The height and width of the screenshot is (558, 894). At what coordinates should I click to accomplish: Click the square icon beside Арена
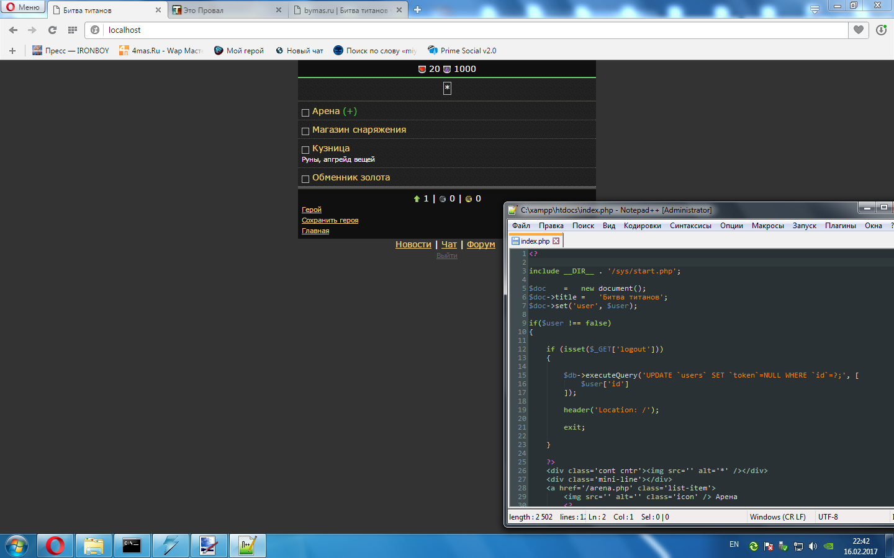(305, 112)
